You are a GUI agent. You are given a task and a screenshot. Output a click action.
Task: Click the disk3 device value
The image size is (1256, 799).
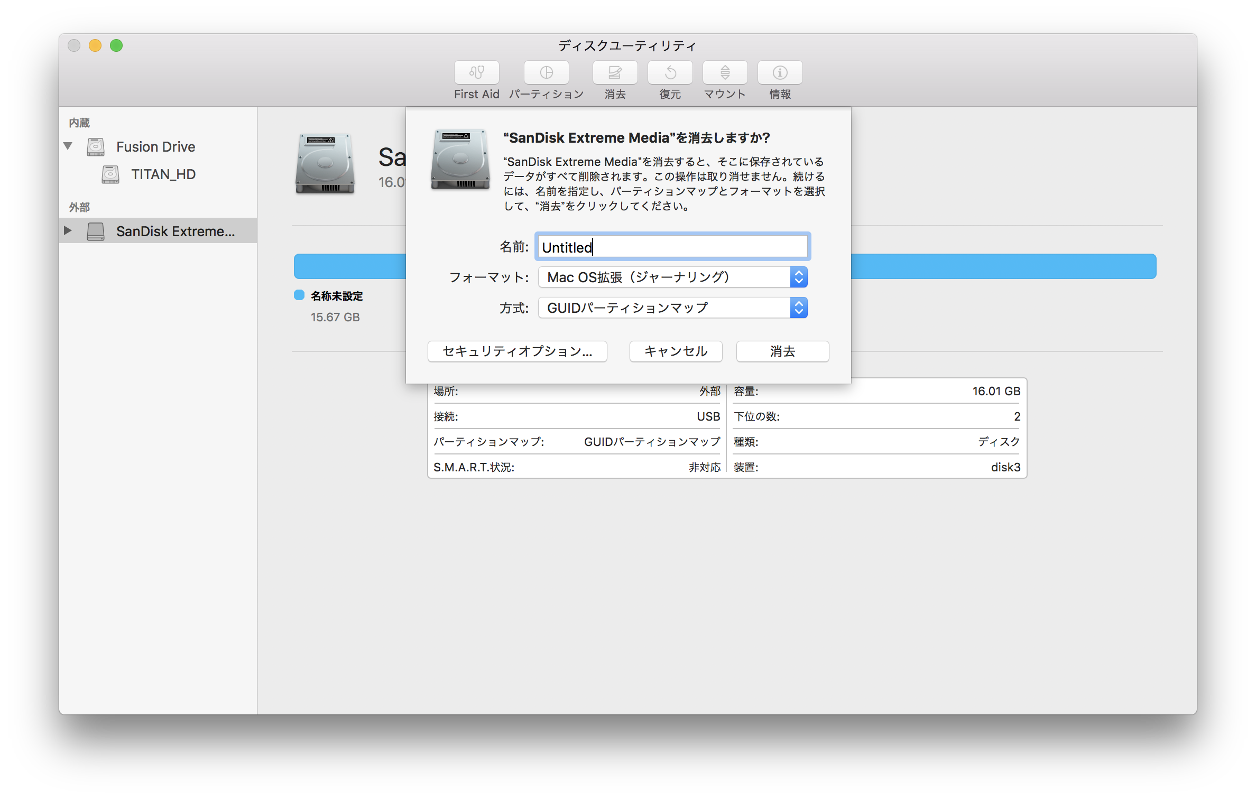point(1005,467)
